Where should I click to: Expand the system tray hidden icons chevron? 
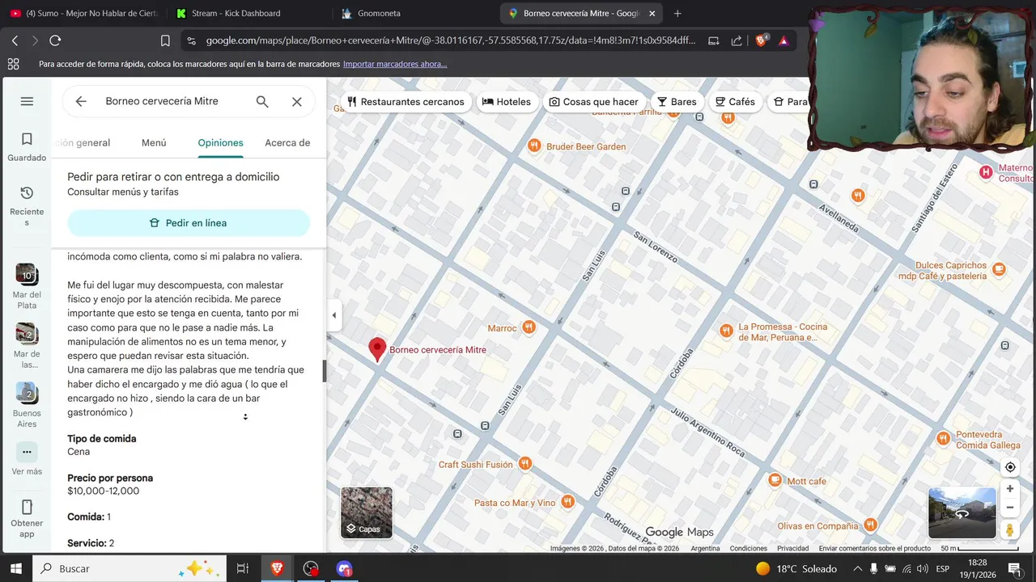(857, 569)
